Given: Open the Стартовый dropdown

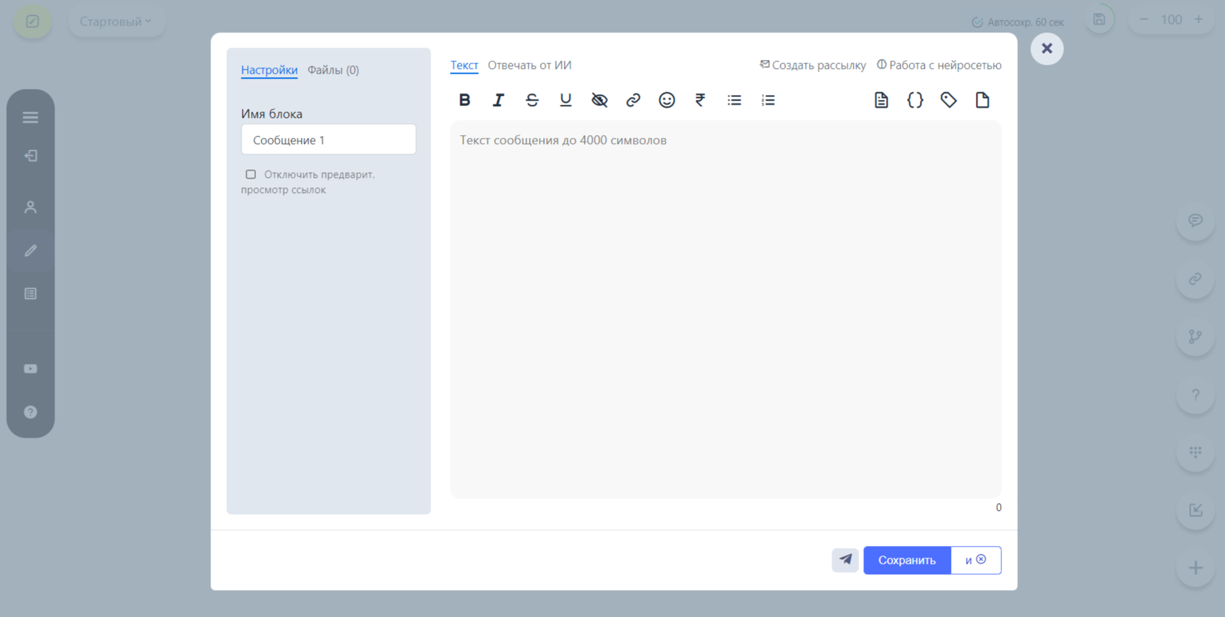Looking at the screenshot, I should coord(116,21).
